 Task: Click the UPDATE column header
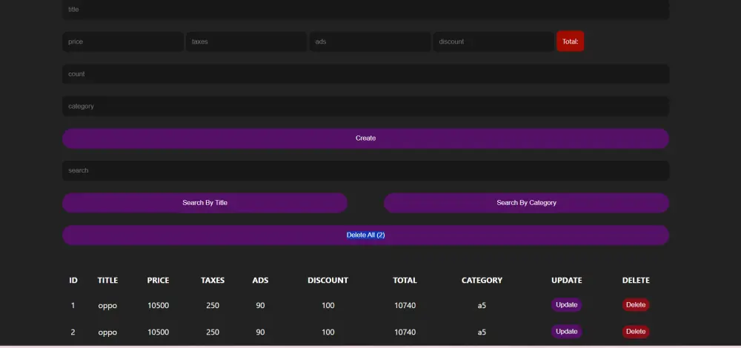click(567, 281)
